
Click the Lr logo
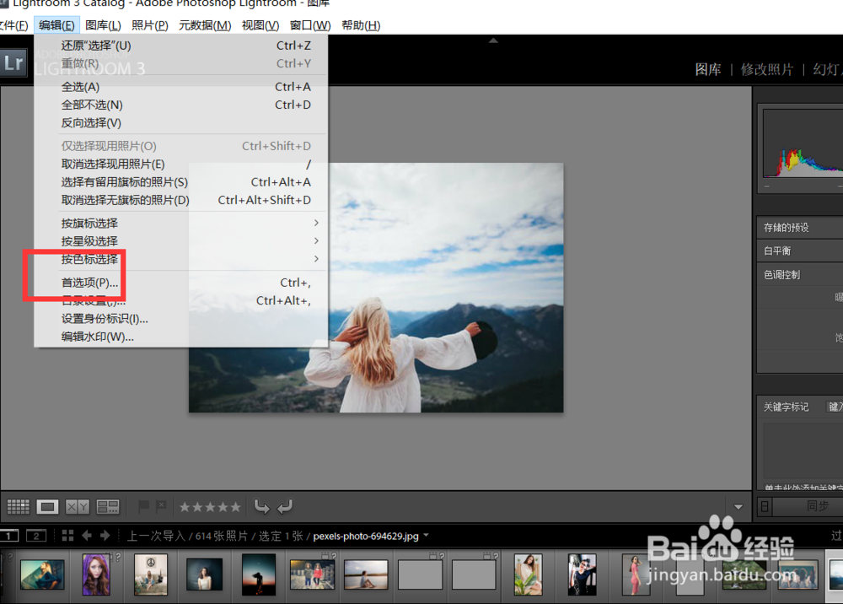(13, 63)
